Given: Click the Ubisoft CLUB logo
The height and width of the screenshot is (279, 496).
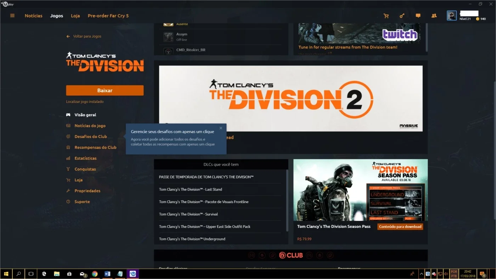Looking at the screenshot, I should click(x=291, y=255).
